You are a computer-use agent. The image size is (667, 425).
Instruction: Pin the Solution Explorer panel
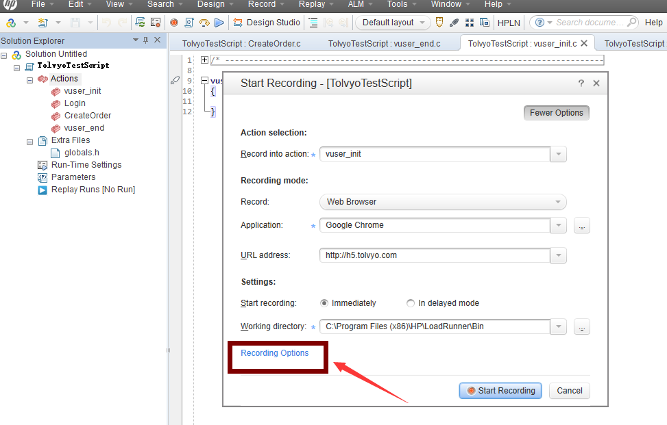click(x=146, y=40)
